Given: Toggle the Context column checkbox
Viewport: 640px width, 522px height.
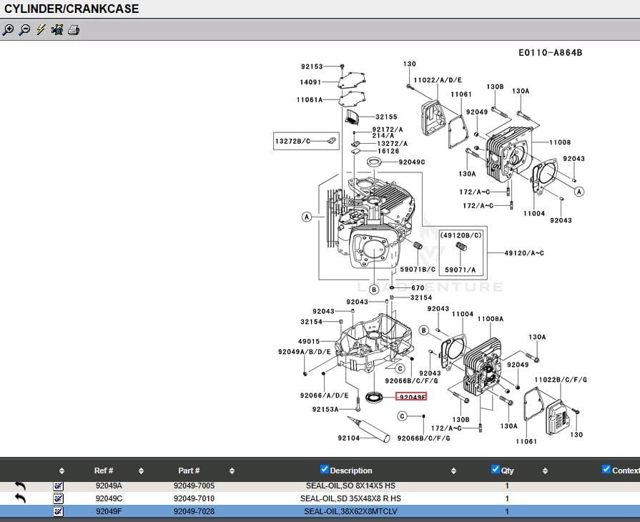Looking at the screenshot, I should point(606,470).
